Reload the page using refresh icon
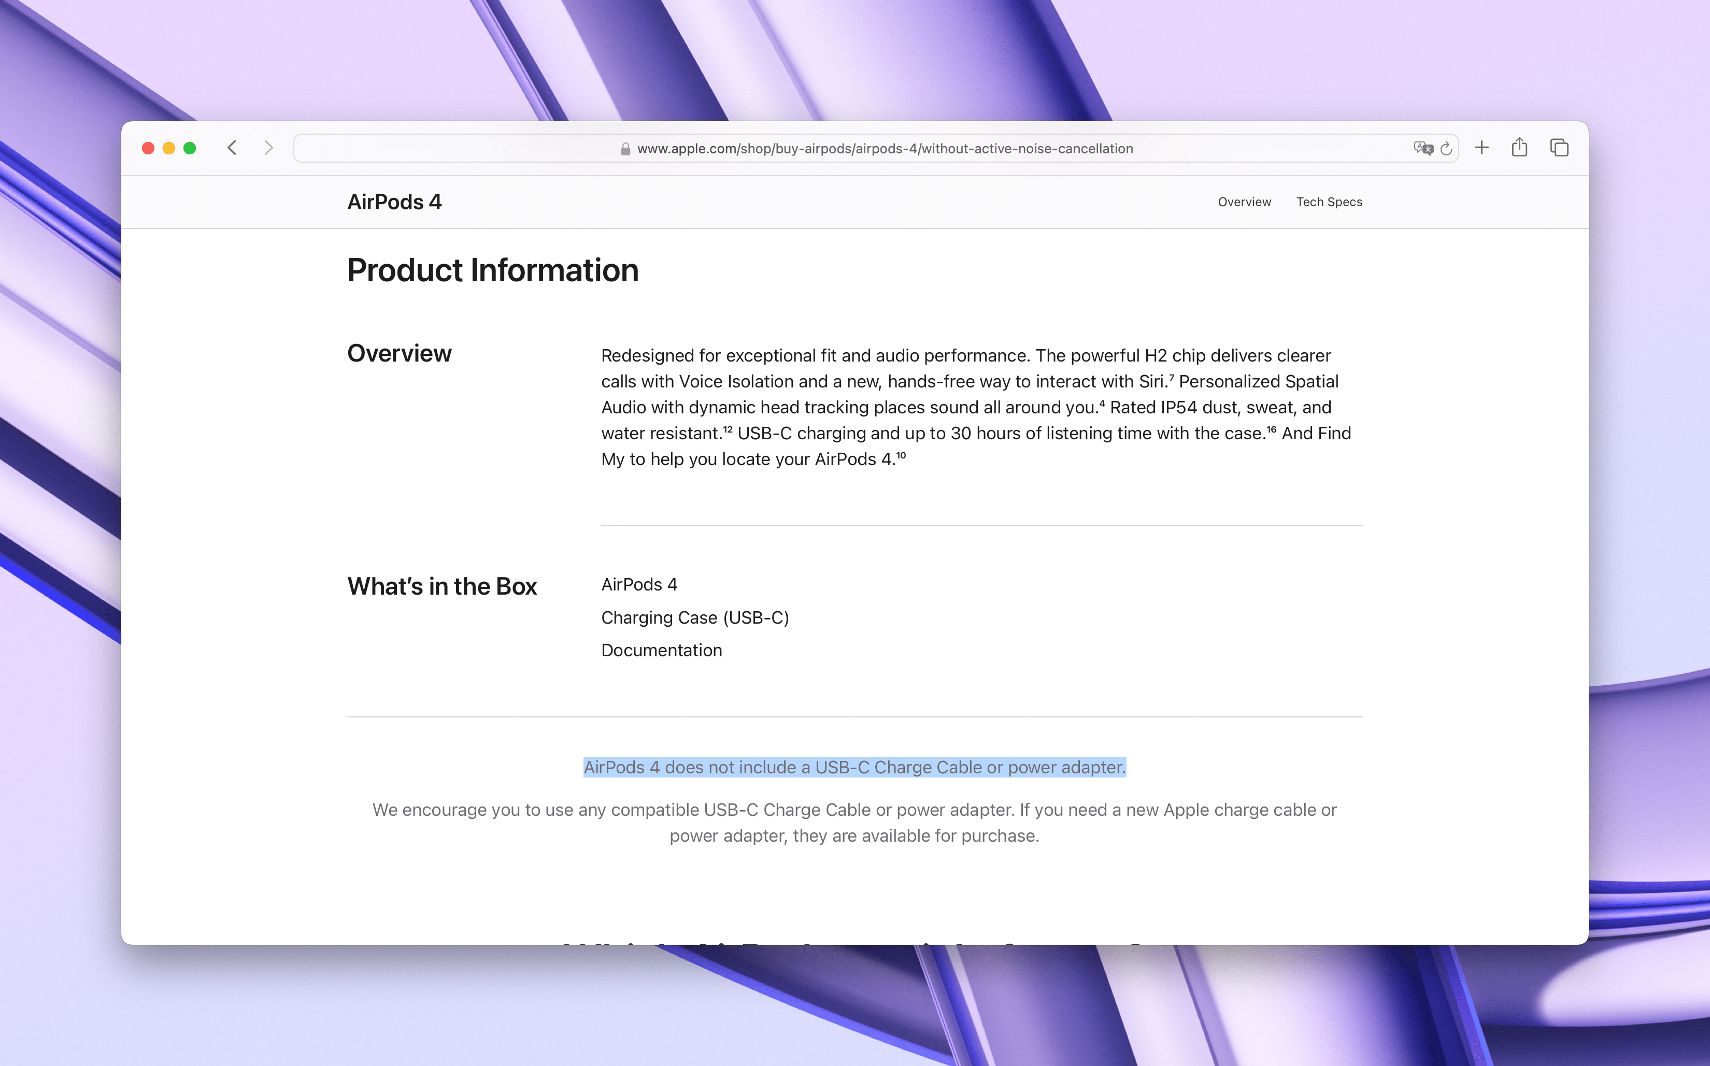 pyautogui.click(x=1446, y=149)
